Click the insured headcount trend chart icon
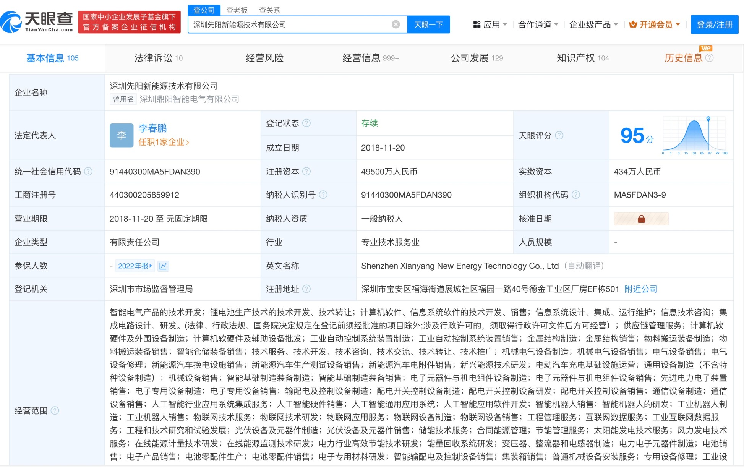The width and height of the screenshot is (744, 467). [163, 266]
